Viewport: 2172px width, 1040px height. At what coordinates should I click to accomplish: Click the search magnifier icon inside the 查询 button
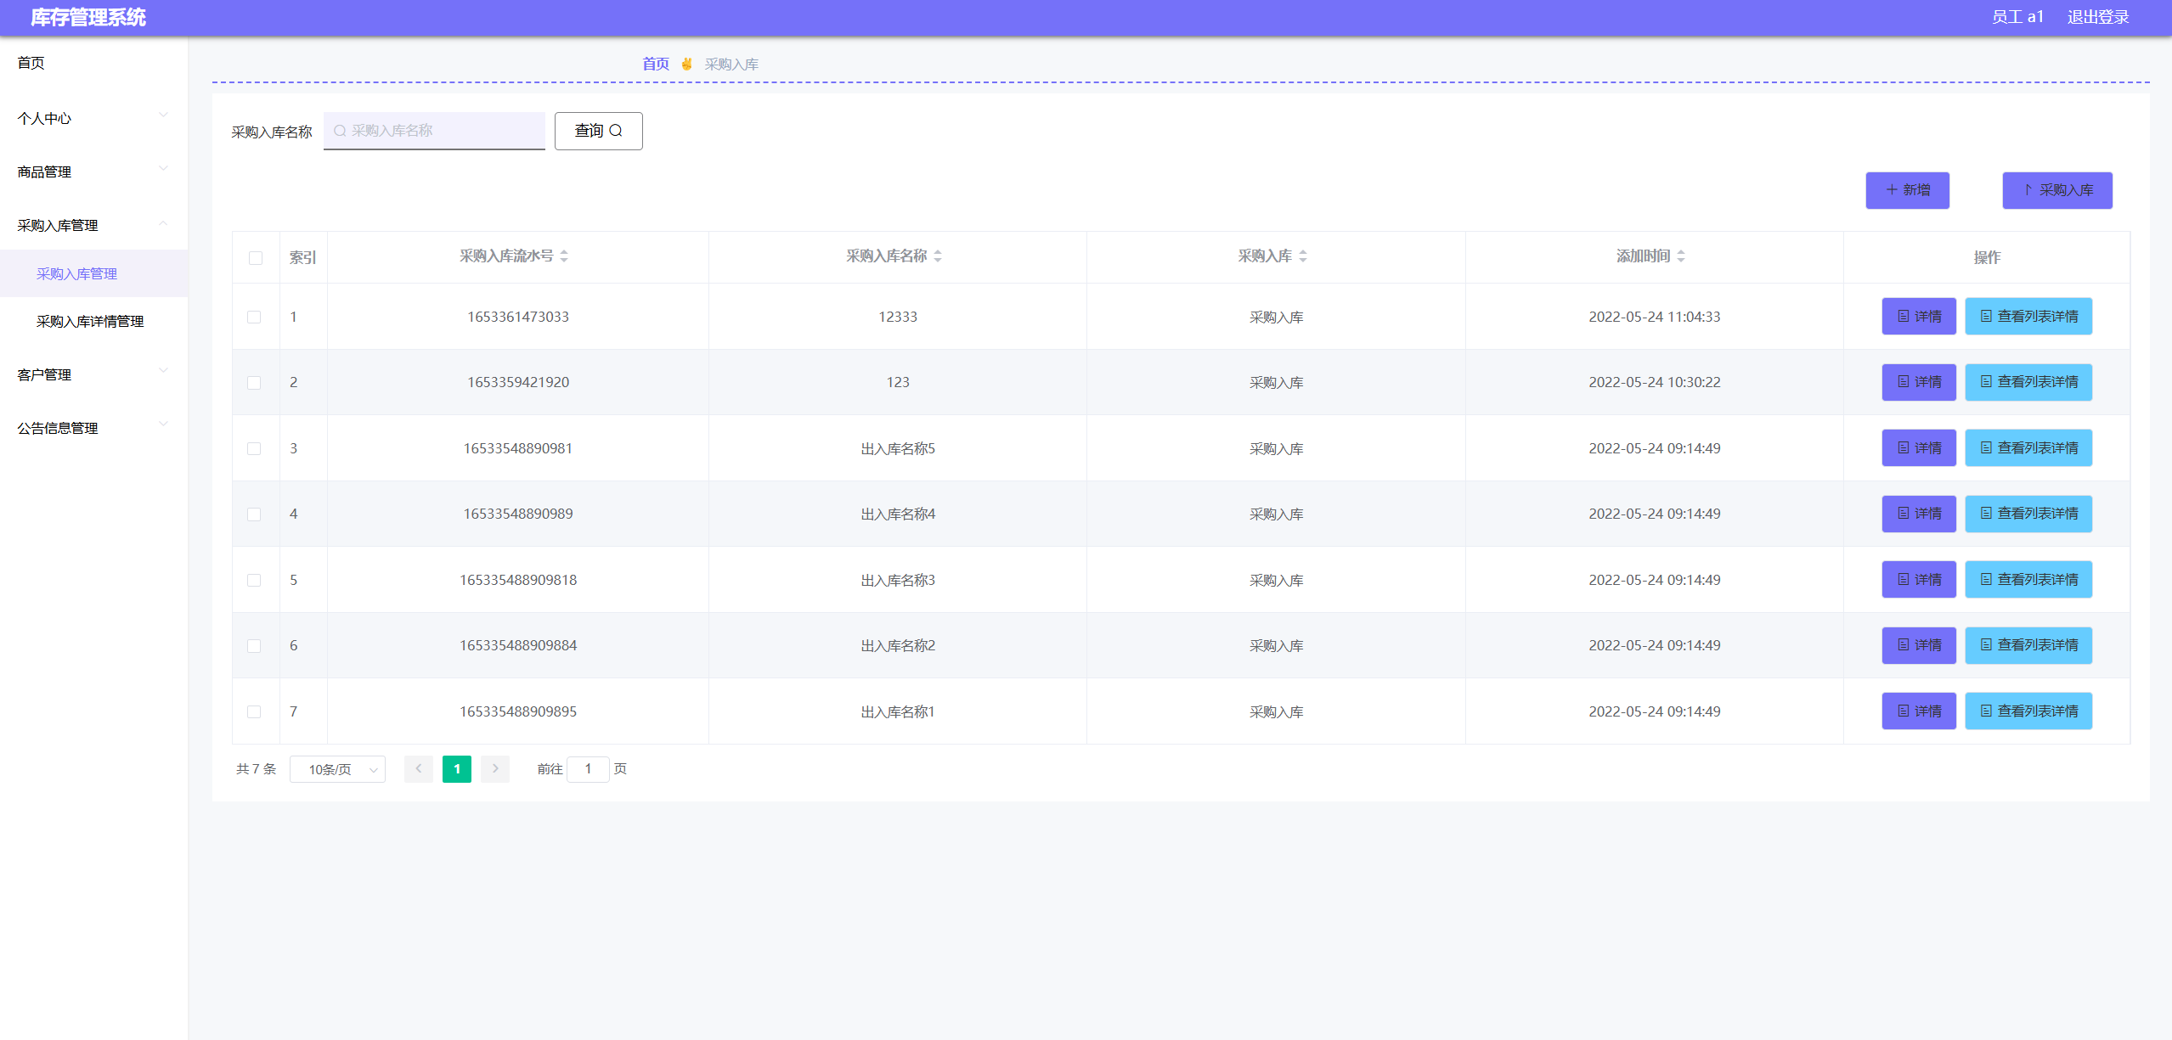[617, 131]
